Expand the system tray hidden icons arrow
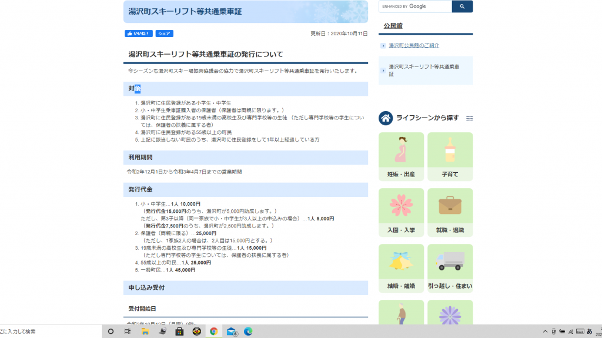 [x=544, y=332]
